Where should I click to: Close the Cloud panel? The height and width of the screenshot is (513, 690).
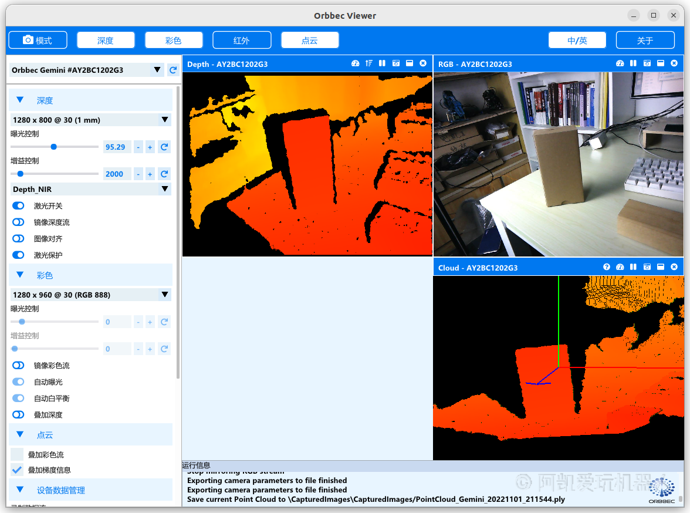(x=674, y=267)
